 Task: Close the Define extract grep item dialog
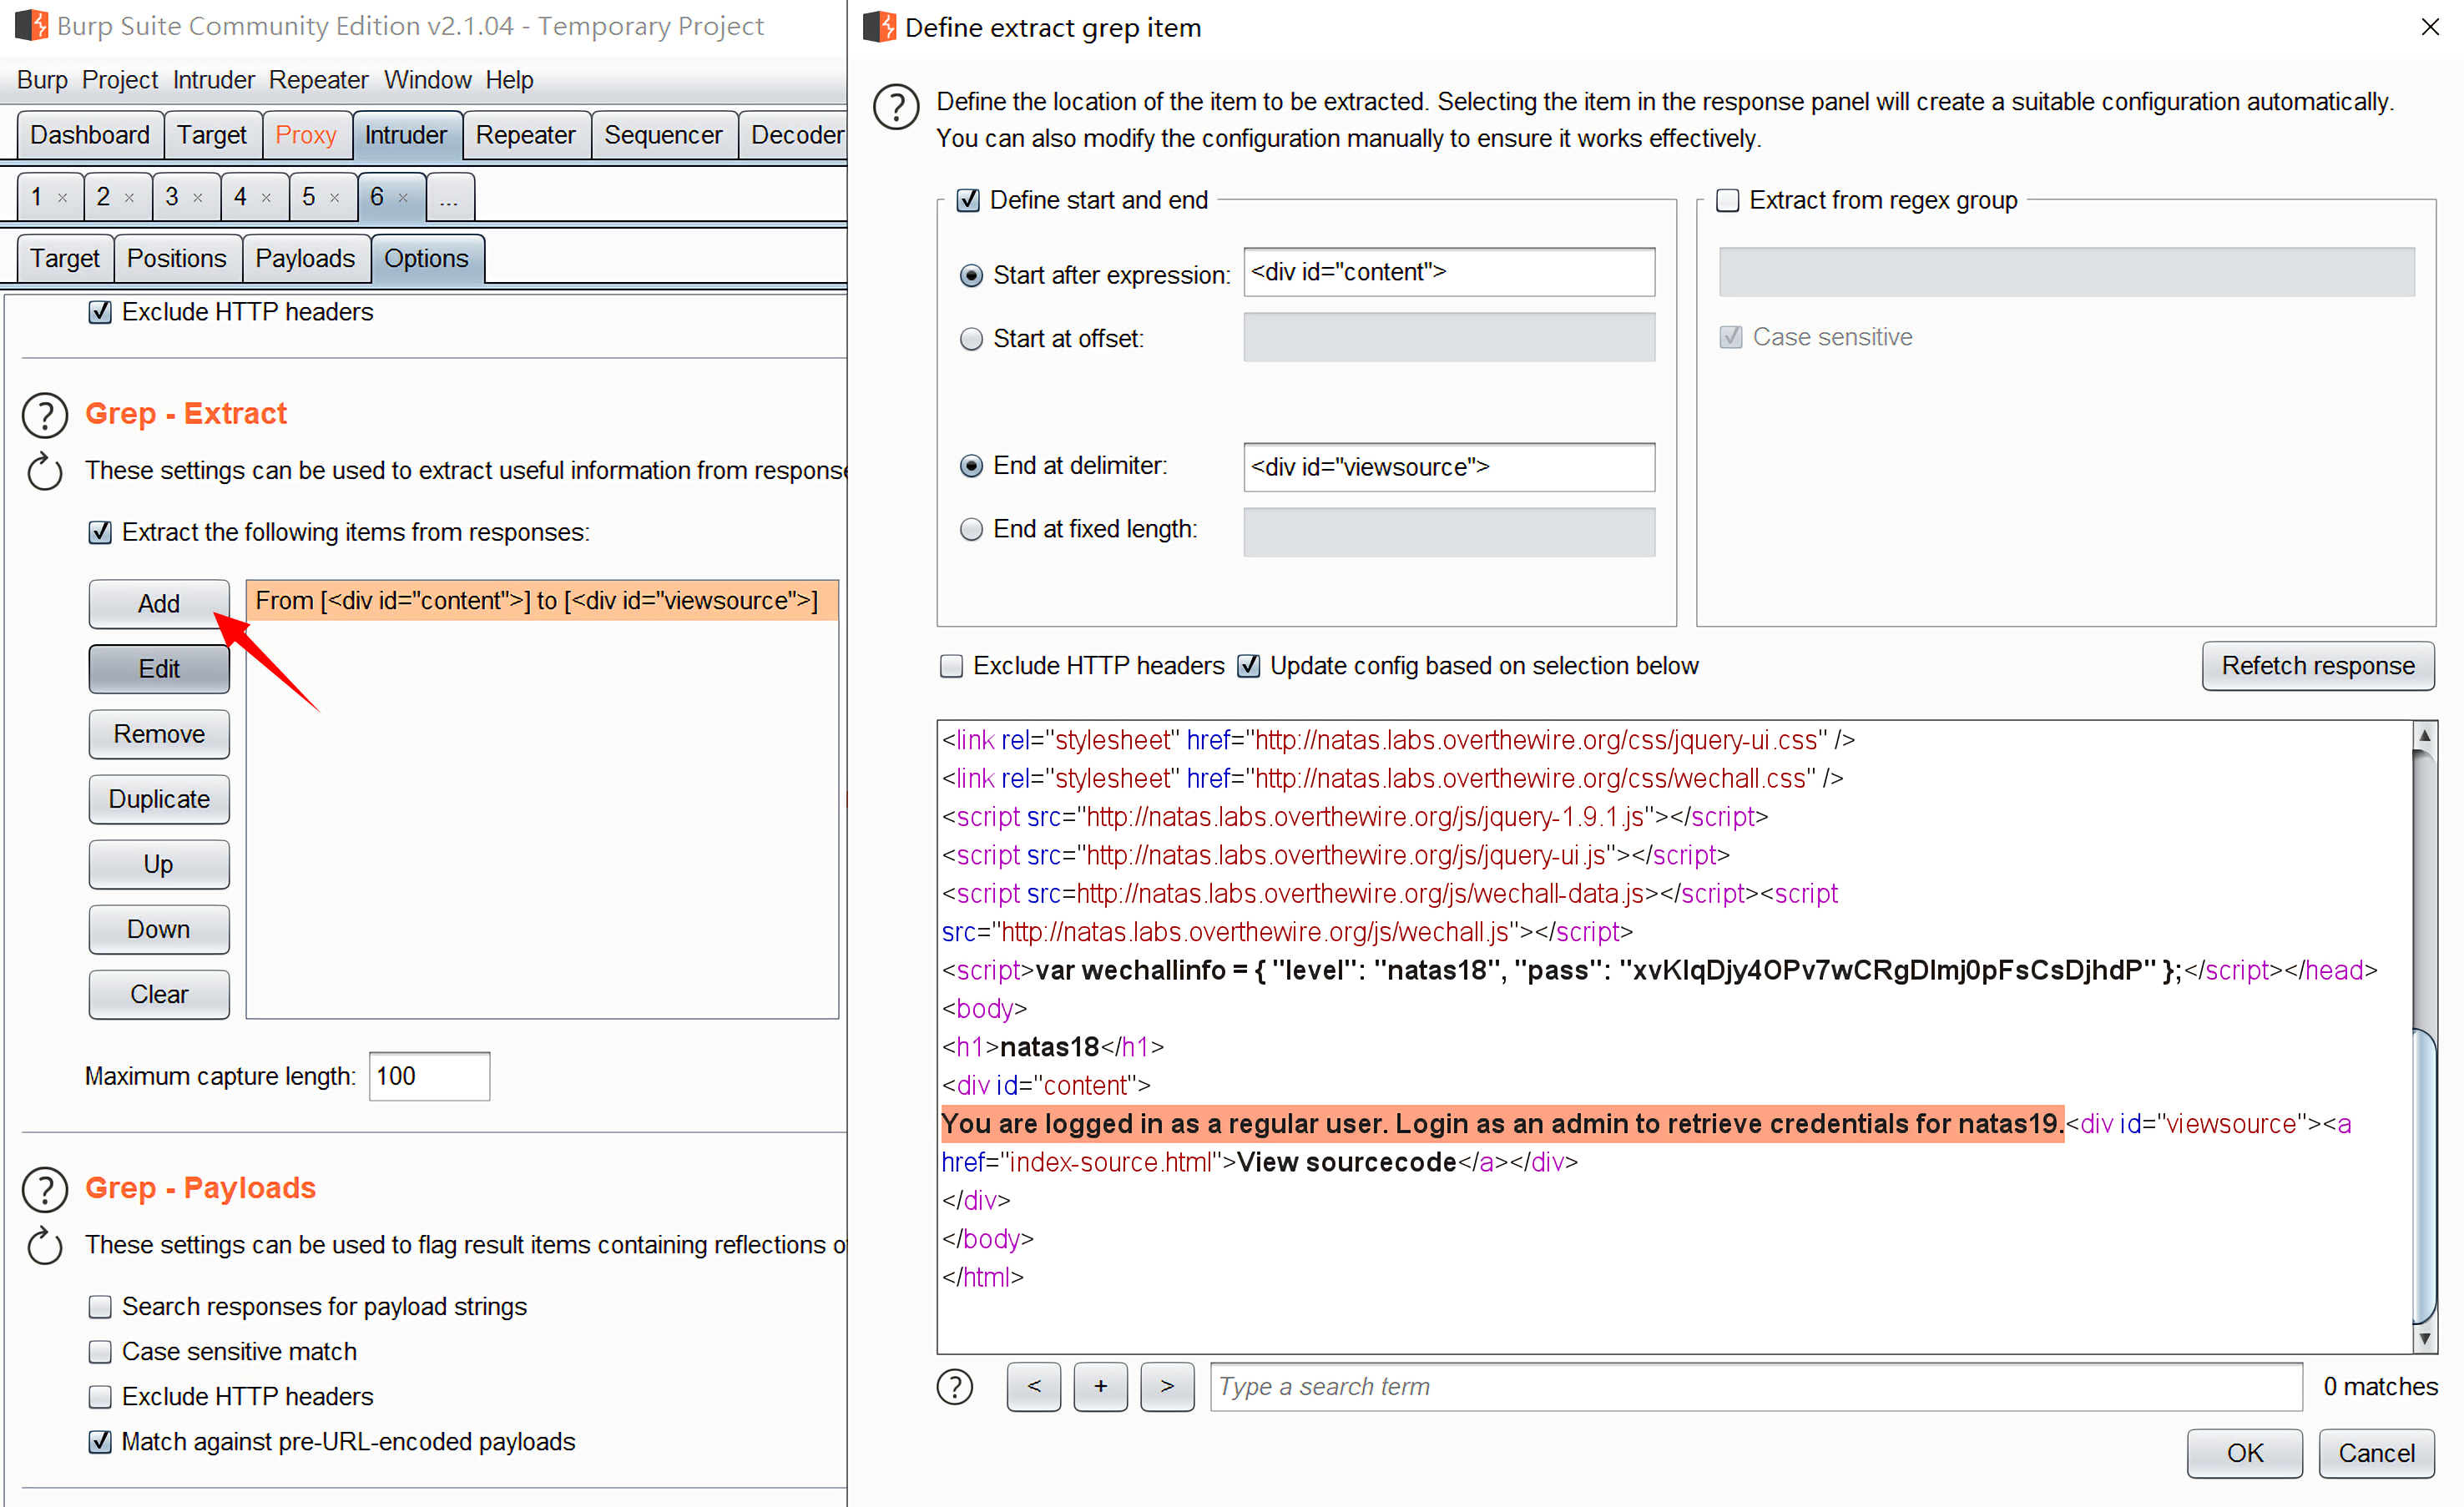[x=2431, y=27]
